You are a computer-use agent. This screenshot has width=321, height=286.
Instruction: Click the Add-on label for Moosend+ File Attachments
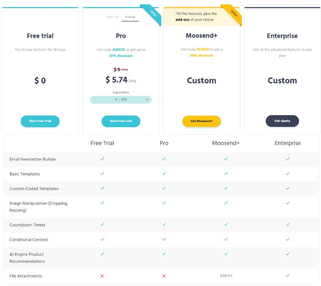tap(226, 276)
